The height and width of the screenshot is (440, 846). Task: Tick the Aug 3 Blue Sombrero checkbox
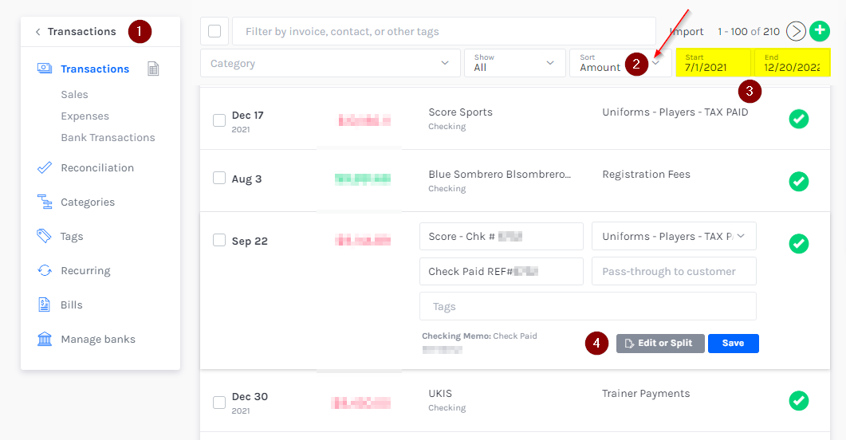click(219, 179)
